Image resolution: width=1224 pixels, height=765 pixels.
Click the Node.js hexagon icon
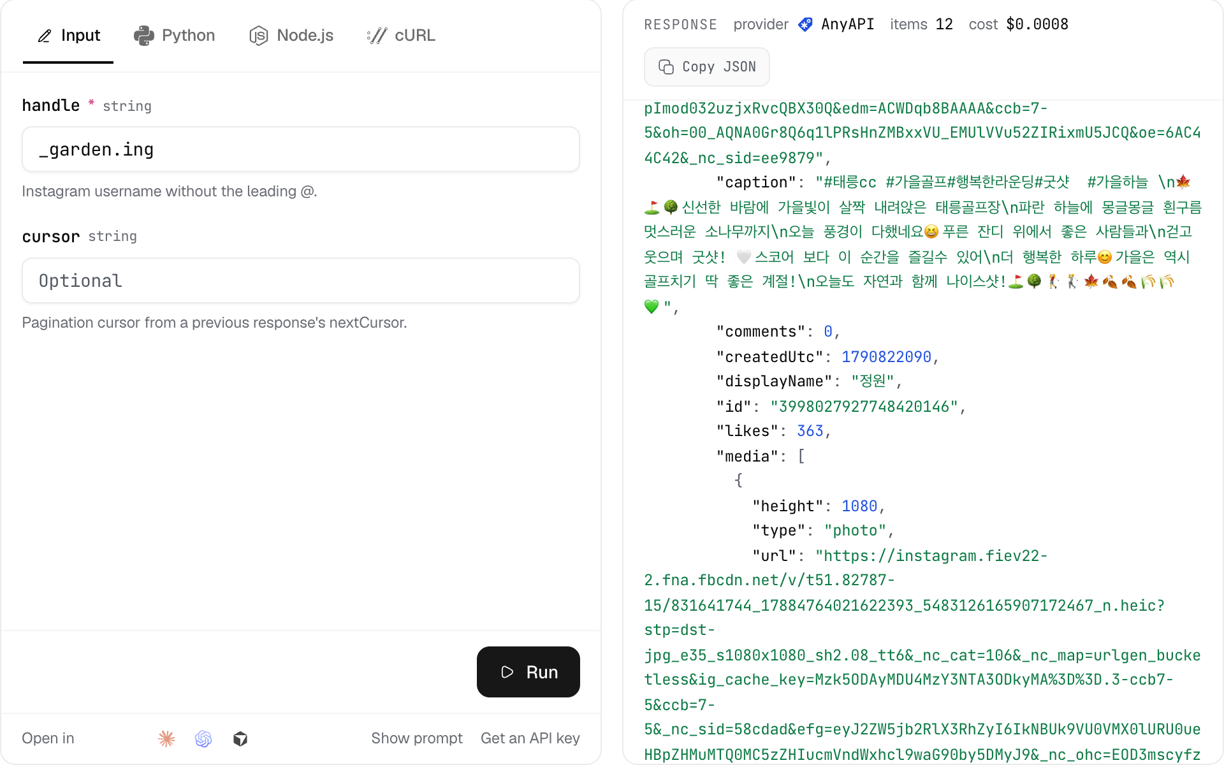[258, 36]
